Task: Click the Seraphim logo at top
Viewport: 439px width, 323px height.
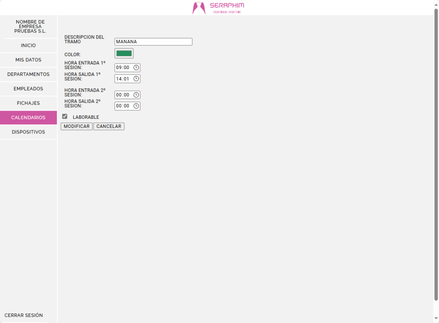Action: pyautogui.click(x=218, y=8)
